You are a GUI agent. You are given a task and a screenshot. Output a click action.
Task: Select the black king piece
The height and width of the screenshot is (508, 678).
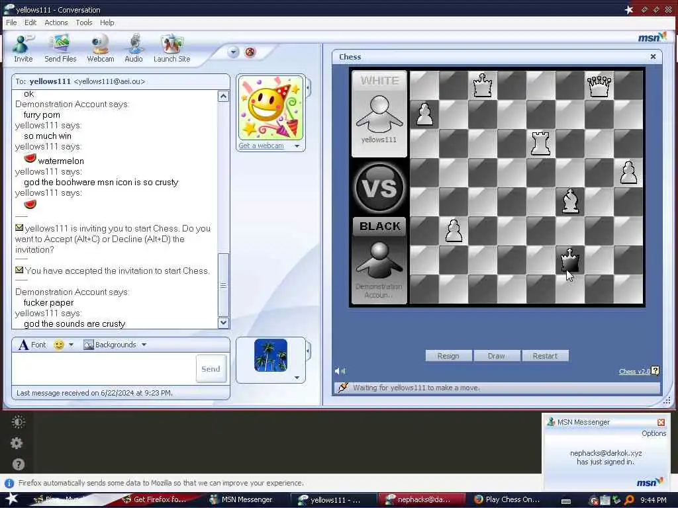pyautogui.click(x=569, y=259)
